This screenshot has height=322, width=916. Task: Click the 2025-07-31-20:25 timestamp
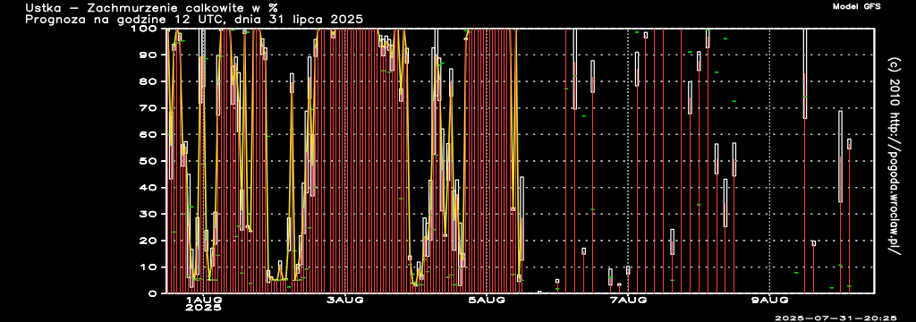coord(835,318)
